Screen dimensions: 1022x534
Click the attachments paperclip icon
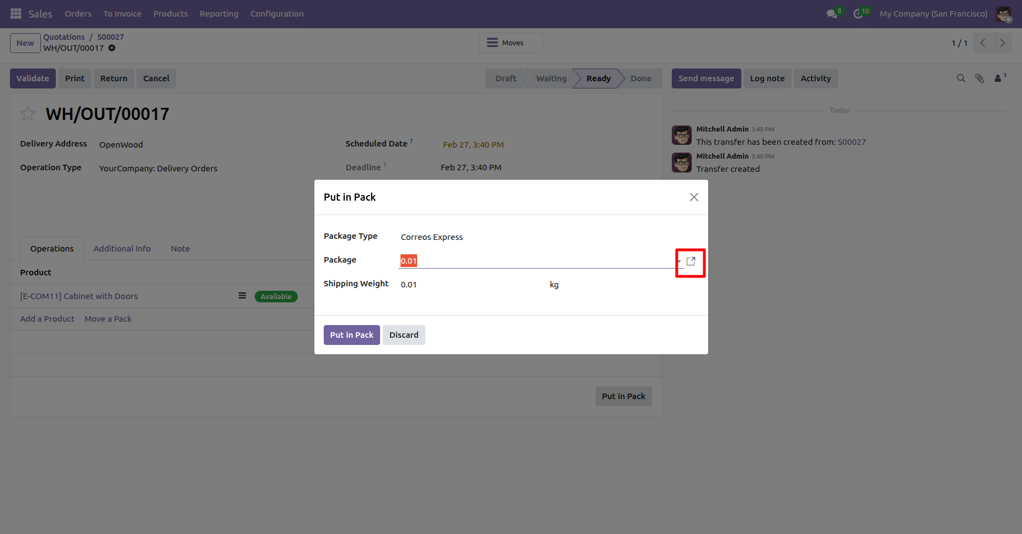pos(979,78)
